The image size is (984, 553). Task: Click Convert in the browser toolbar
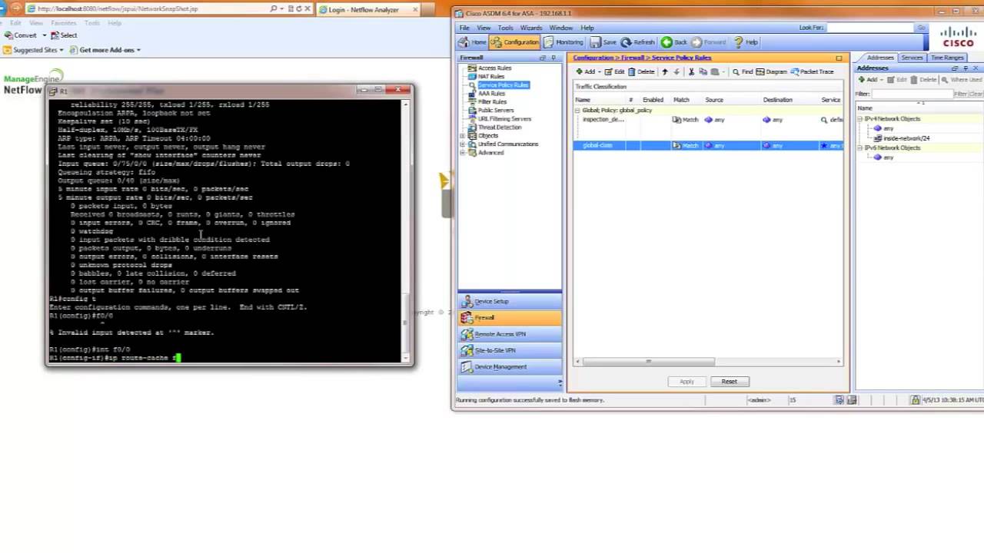[x=20, y=35]
